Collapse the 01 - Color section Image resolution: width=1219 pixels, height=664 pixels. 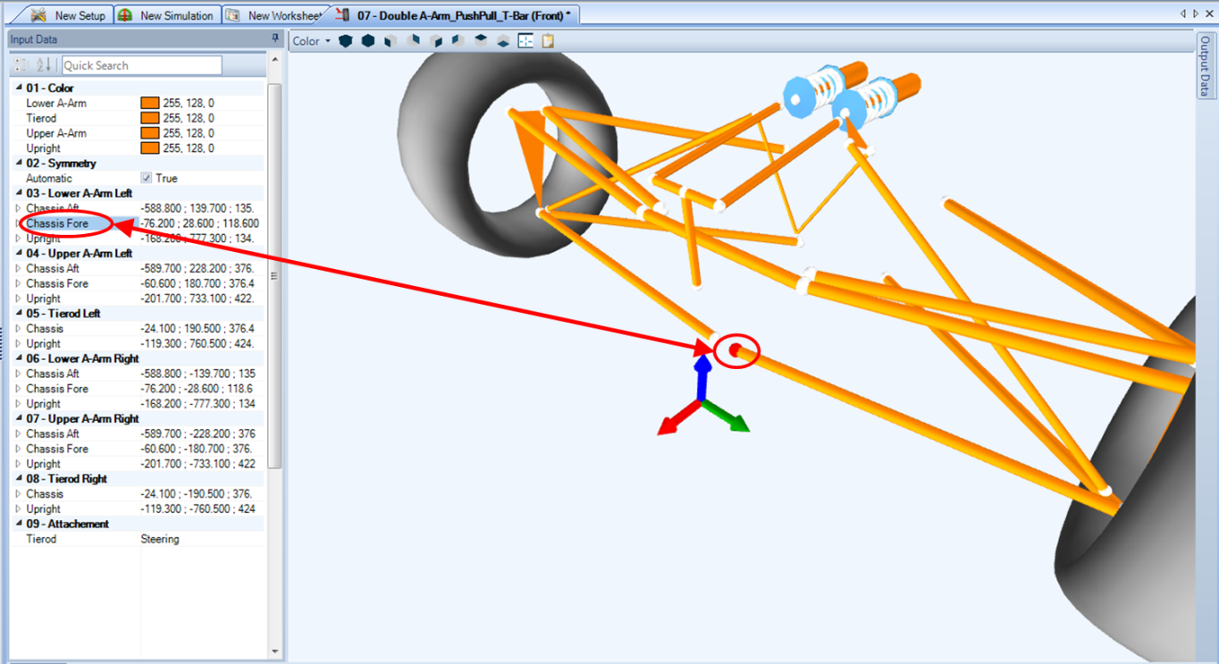pyautogui.click(x=20, y=88)
